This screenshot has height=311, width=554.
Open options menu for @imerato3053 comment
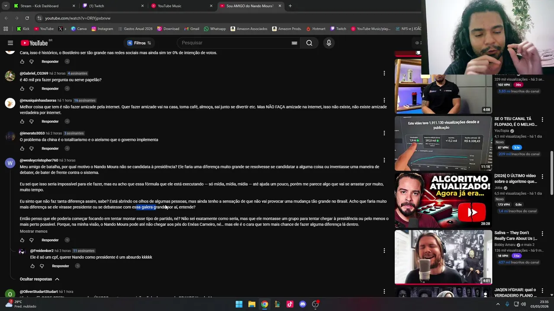[x=384, y=133]
